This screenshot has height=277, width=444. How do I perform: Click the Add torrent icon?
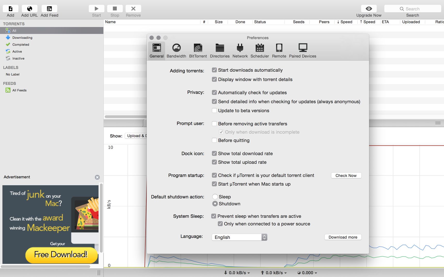(11, 9)
